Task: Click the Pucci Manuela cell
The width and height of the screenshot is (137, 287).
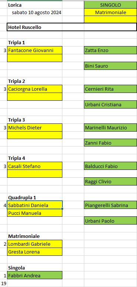Action: (35, 213)
